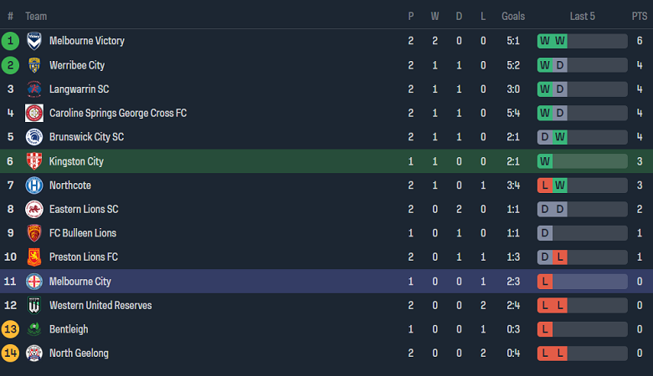Open the Bentleigh team page
This screenshot has height=376, width=653.
(69, 329)
